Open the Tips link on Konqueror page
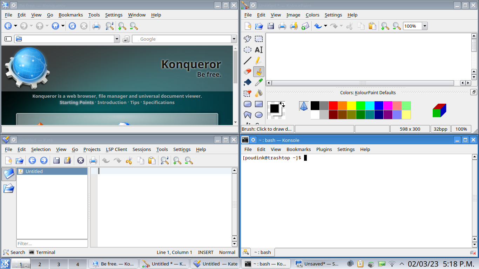Image resolution: width=479 pixels, height=269 pixels. click(135, 102)
